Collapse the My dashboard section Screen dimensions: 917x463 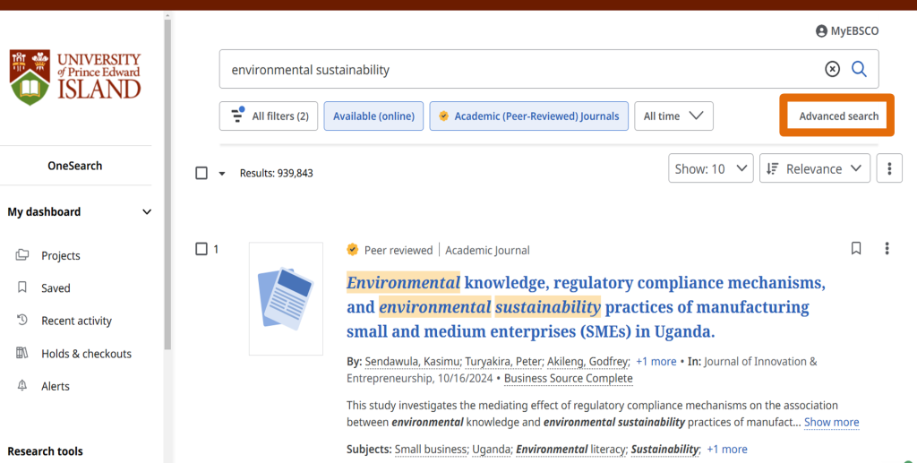coord(148,212)
